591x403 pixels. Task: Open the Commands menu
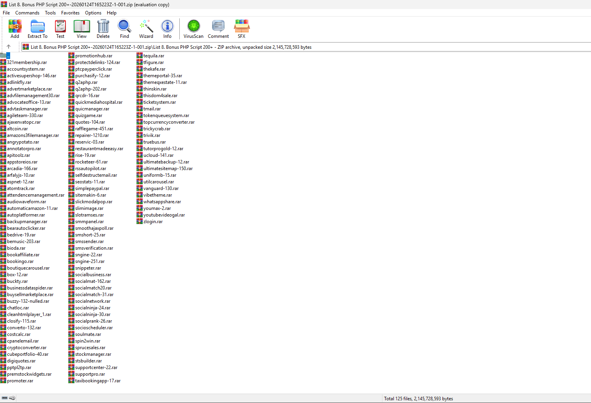click(27, 13)
